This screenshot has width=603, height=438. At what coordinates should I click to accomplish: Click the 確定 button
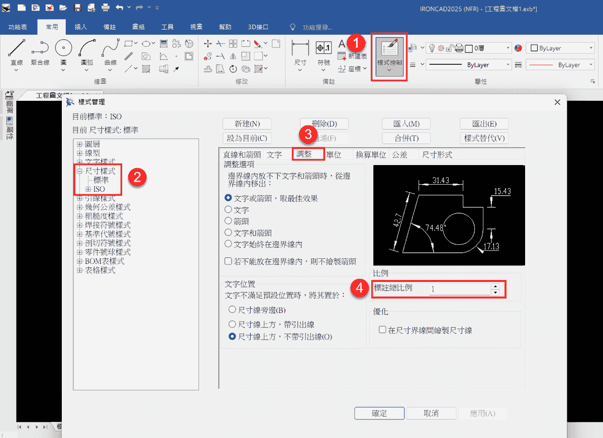coord(379,413)
